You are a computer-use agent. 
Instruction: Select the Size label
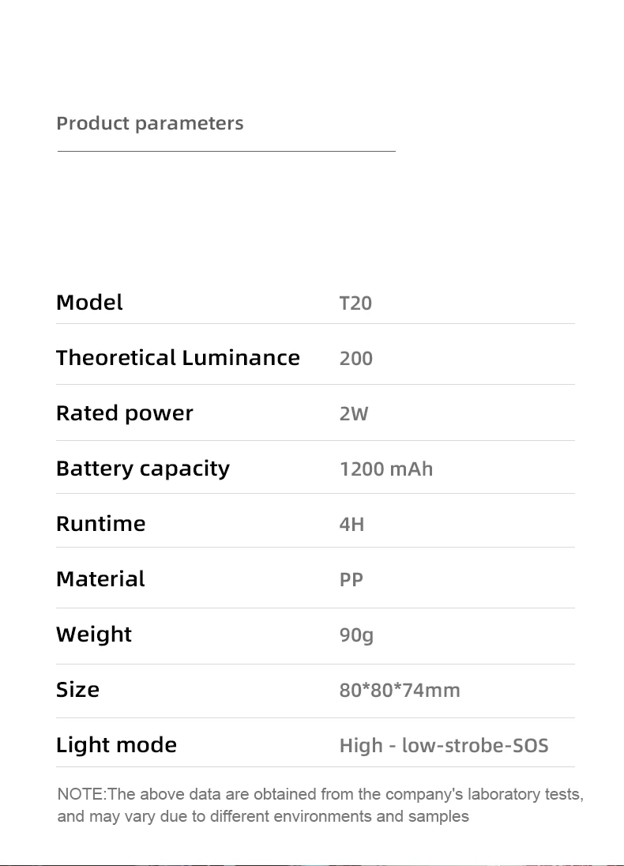tap(78, 689)
